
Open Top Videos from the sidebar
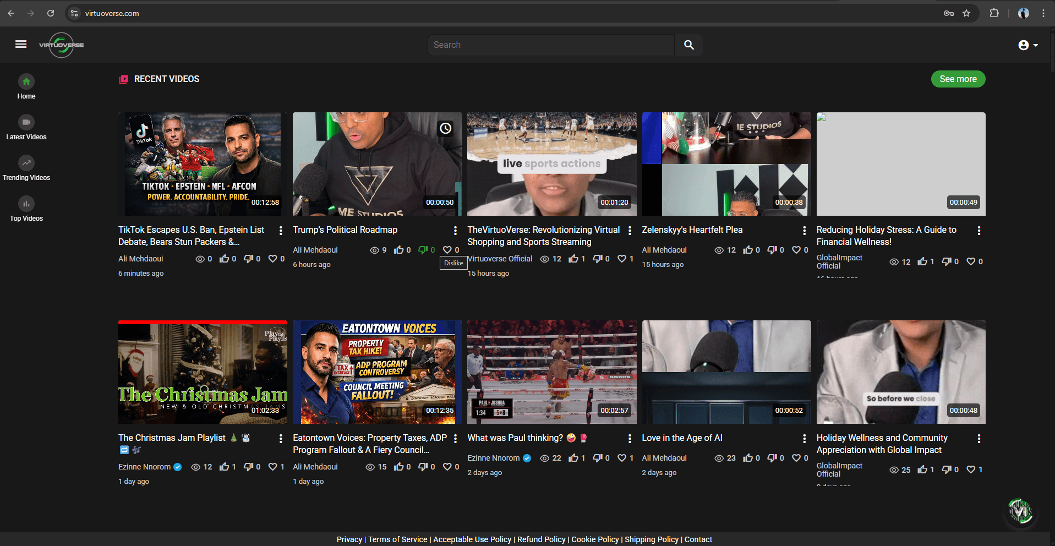coord(26,209)
